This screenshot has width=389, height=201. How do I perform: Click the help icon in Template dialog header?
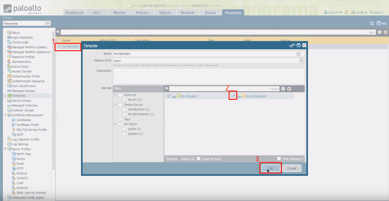(x=299, y=46)
